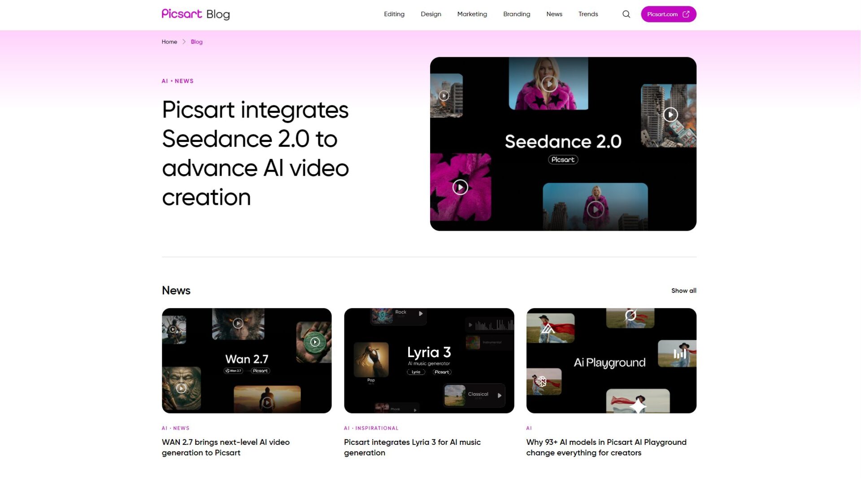Open the Editing menu
Image resolution: width=861 pixels, height=478 pixels.
(394, 14)
